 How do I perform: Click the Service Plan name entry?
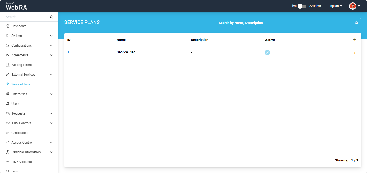(x=126, y=52)
